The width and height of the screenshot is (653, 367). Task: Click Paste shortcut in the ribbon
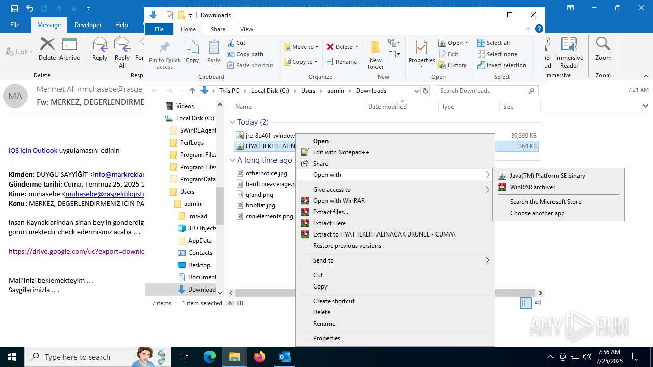coord(250,65)
